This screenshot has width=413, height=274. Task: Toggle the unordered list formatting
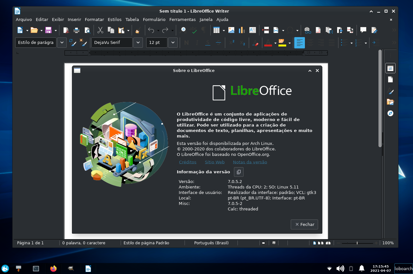(x=345, y=42)
